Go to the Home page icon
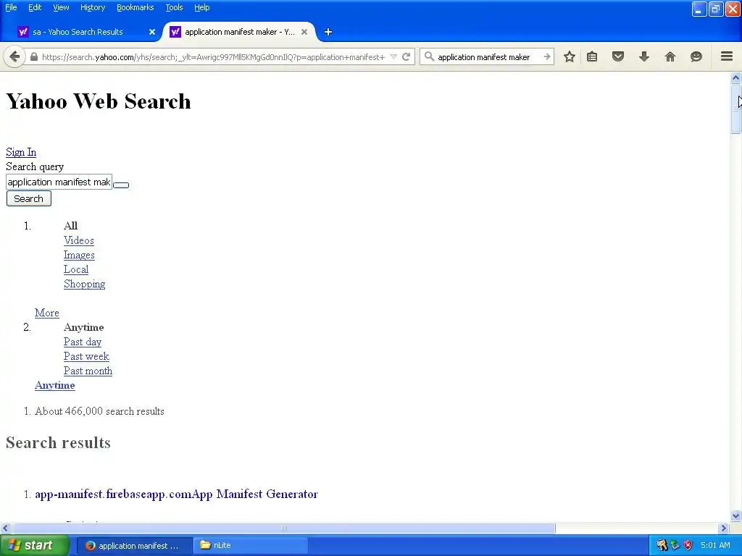 pos(670,56)
